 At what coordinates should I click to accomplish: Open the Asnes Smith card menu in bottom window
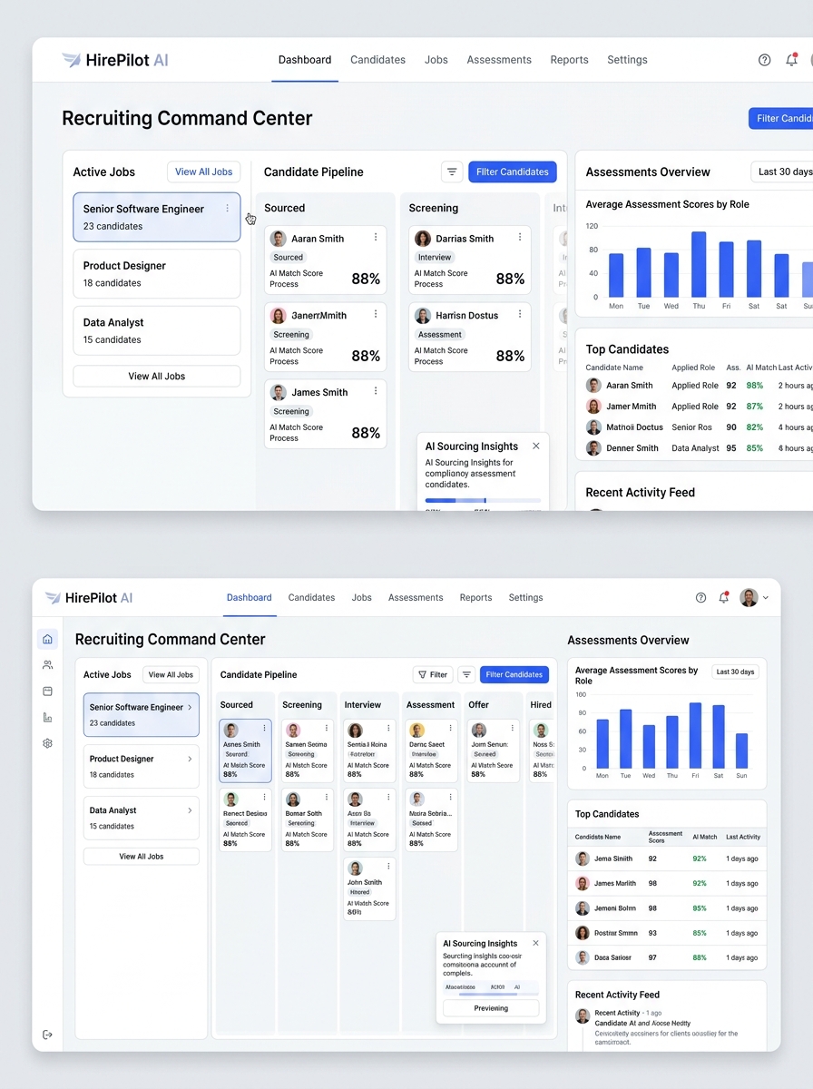(265, 728)
